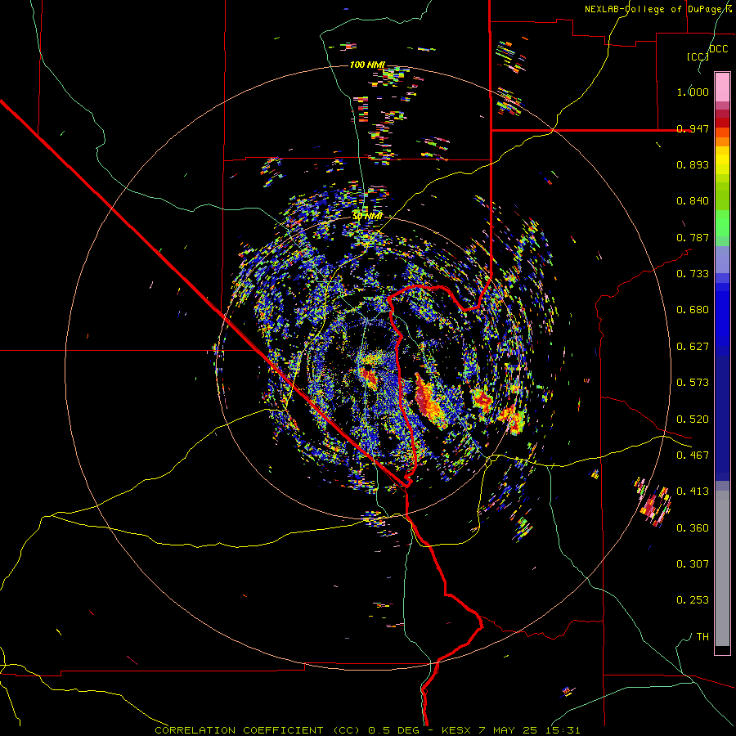Click the 0.520 legend value
The image size is (736, 736).
(x=693, y=420)
